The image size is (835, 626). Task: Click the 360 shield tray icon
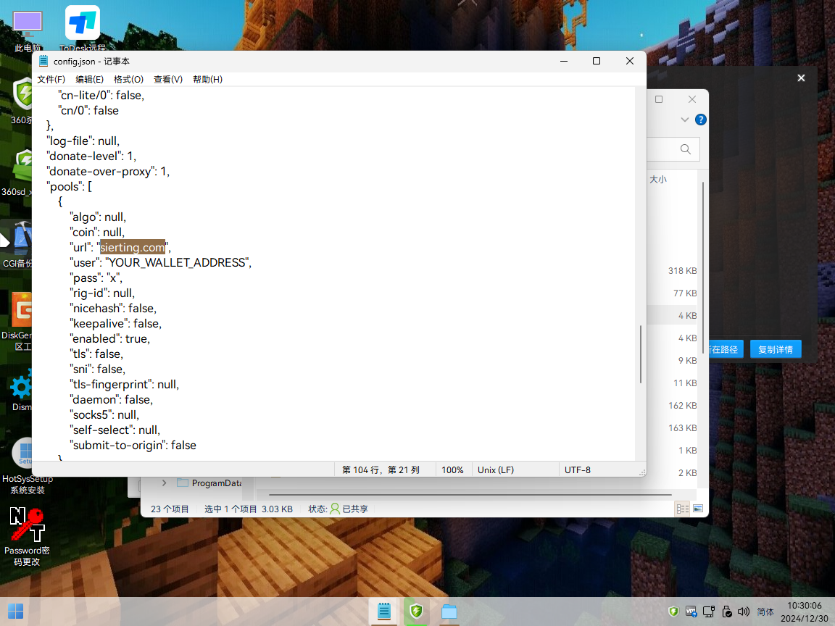tap(673, 611)
